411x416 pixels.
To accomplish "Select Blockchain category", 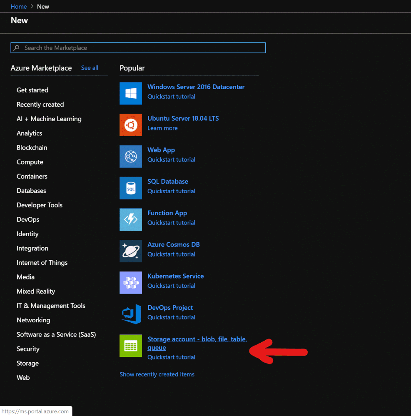I will (32, 147).
